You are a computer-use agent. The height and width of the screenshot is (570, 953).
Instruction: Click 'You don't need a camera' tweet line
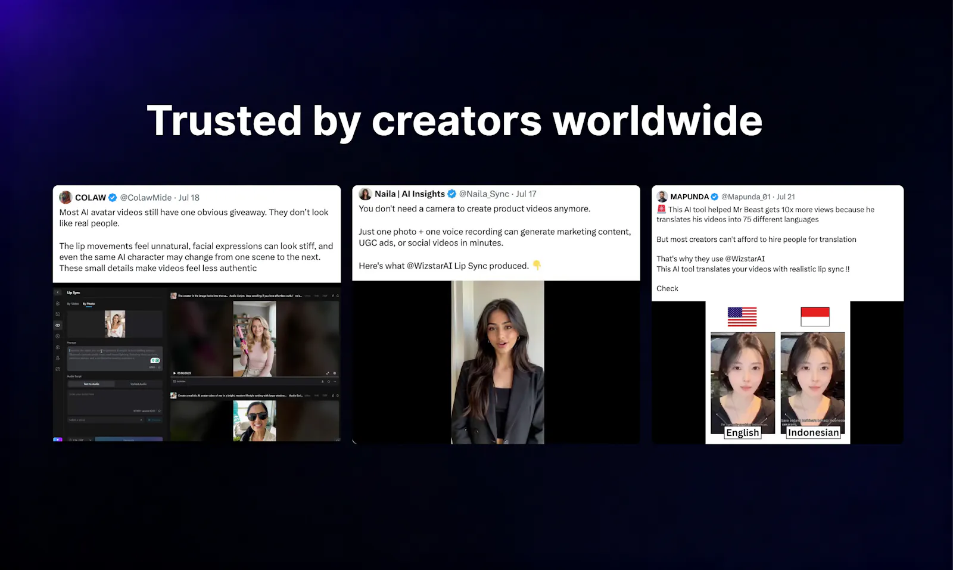point(475,209)
